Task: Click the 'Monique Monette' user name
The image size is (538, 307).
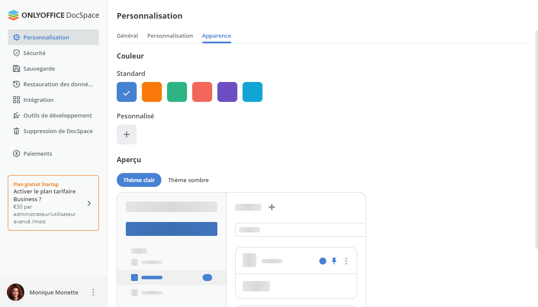Action: (54, 292)
